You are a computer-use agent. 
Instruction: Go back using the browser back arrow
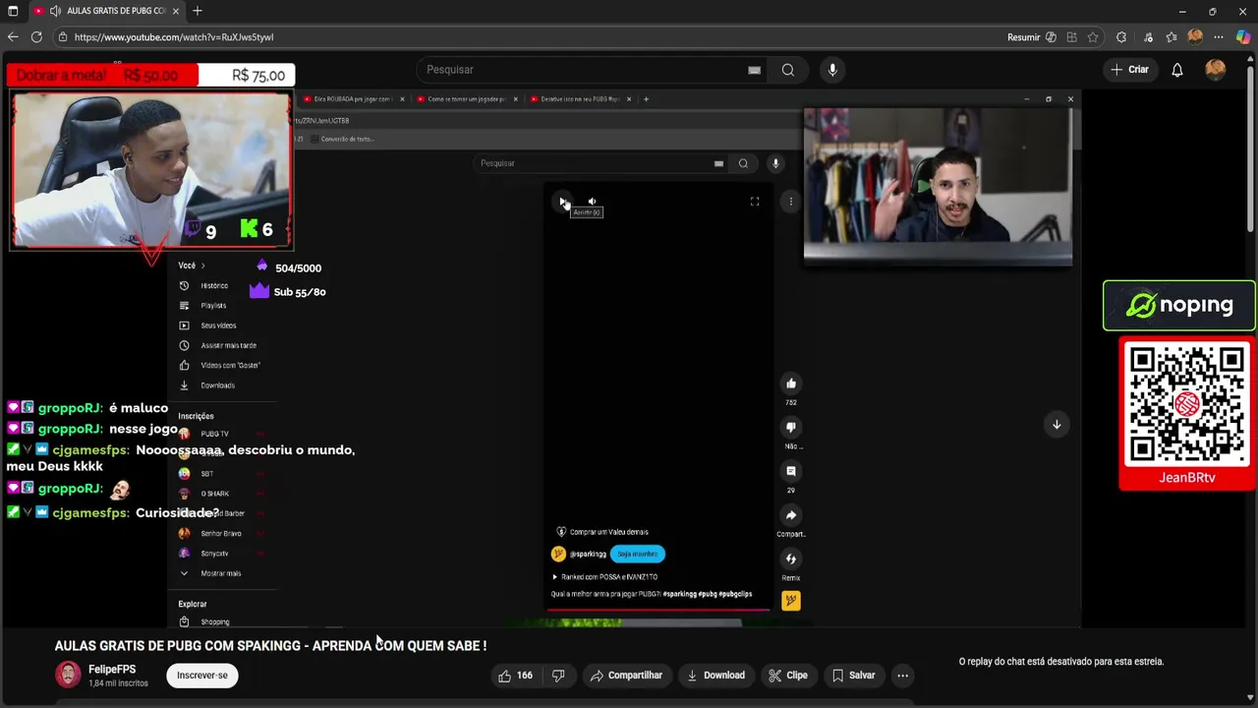pos(13,37)
